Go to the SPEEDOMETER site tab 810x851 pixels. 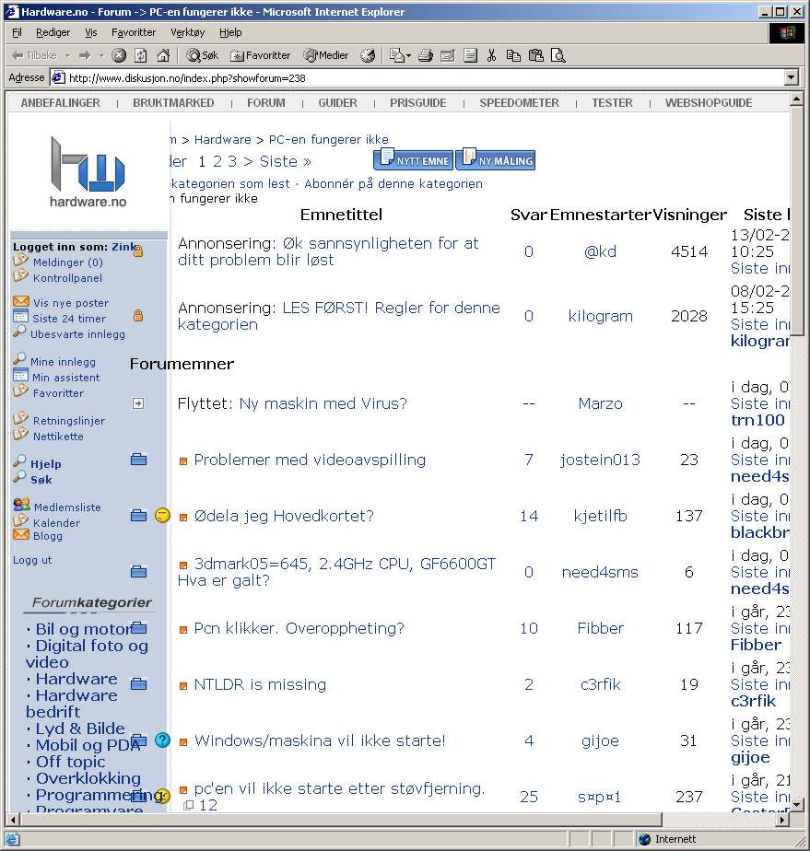coord(519,102)
